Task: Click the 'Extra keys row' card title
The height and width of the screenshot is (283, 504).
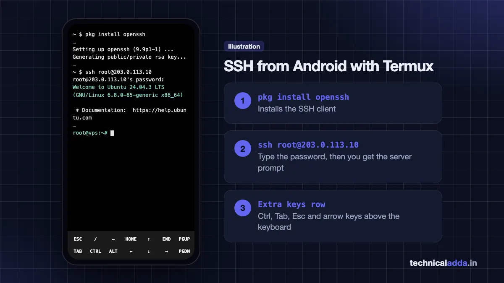Action: pyautogui.click(x=291, y=204)
